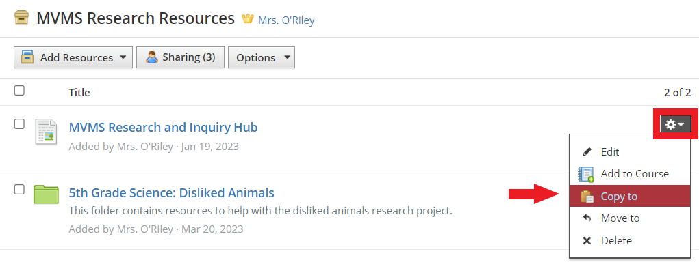Screen dimensions: 699x275
Task: Click the resource archive box icon beside the title
Action: [x=21, y=18]
